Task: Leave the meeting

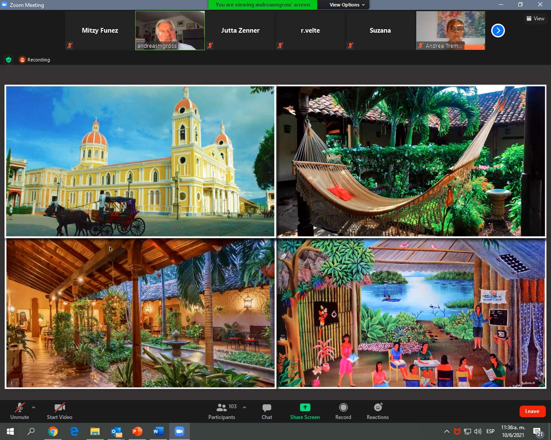Action: [532, 411]
